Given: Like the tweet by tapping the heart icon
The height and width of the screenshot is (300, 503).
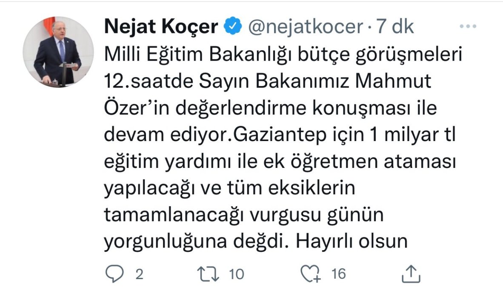Looking at the screenshot, I should [x=311, y=273].
